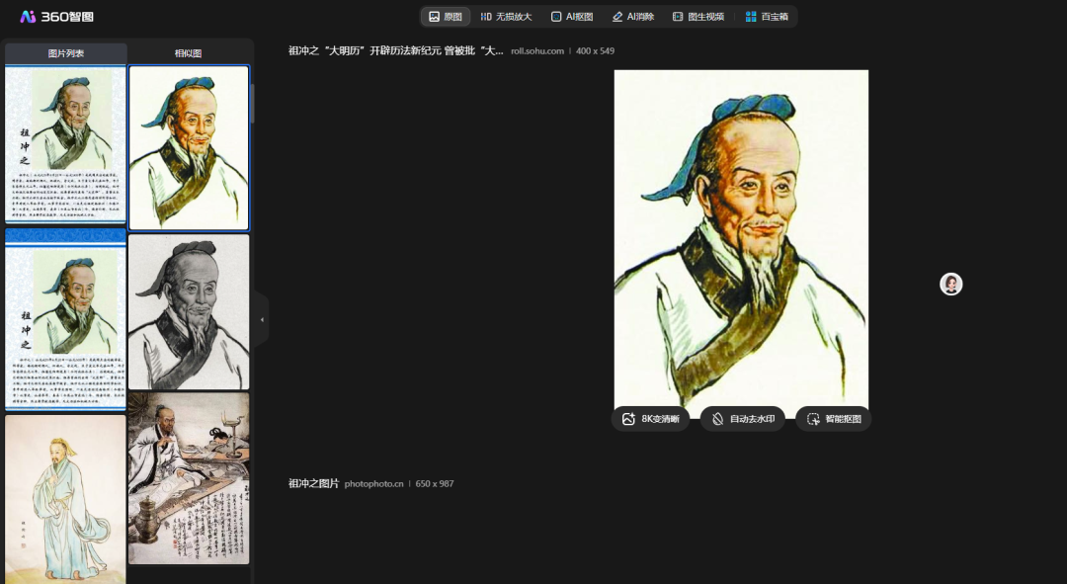This screenshot has width=1067, height=584.
Task: Open the roll.sohu.com source link
Action: (x=537, y=50)
